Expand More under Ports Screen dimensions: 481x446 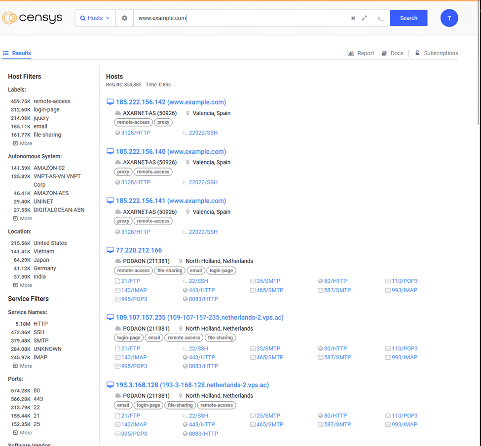tap(23, 433)
